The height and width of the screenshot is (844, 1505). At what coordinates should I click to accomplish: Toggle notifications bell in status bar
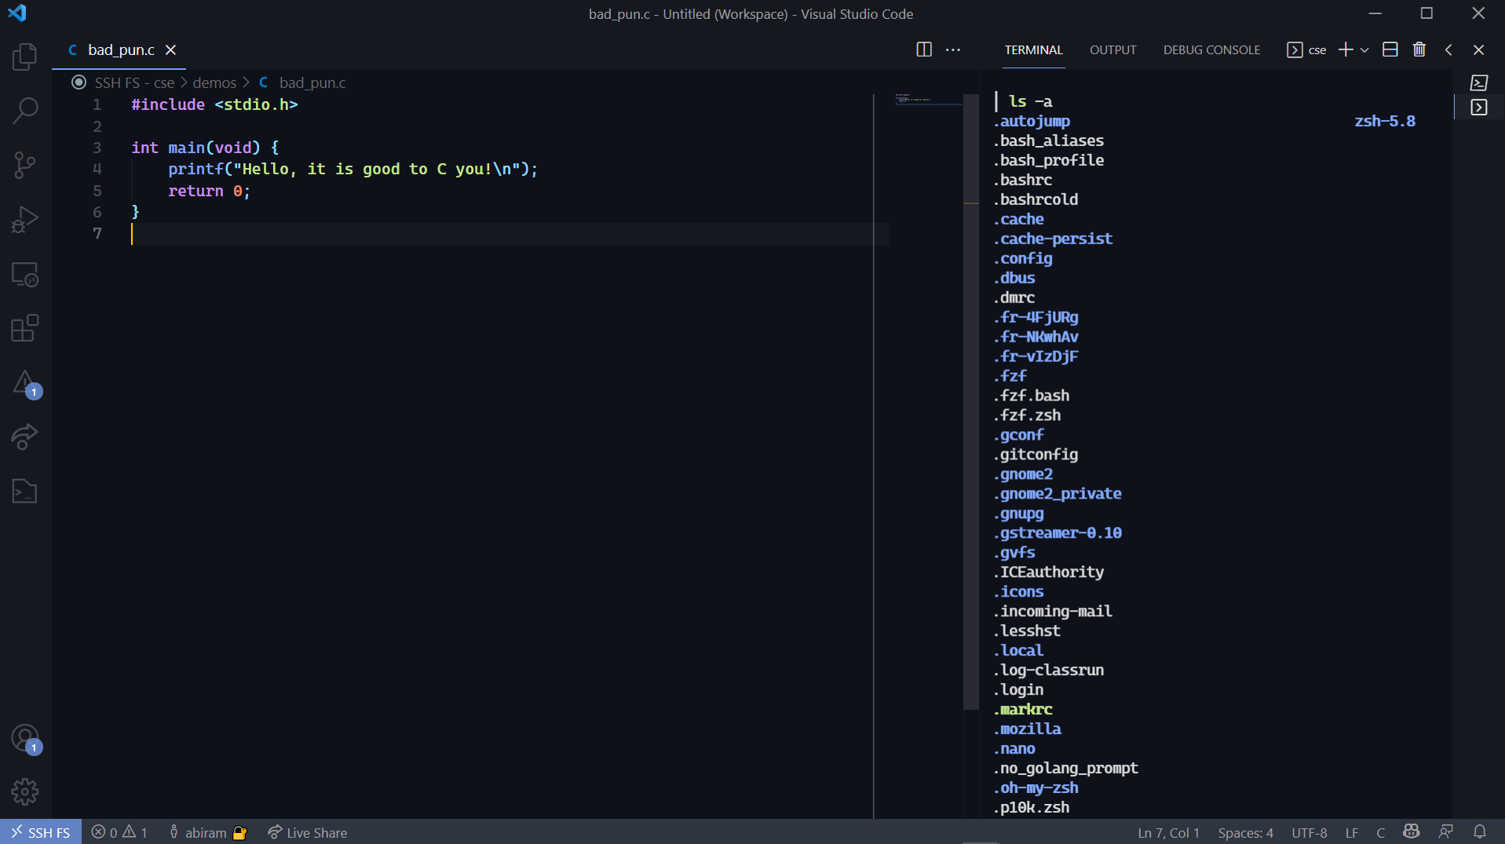1479,832
